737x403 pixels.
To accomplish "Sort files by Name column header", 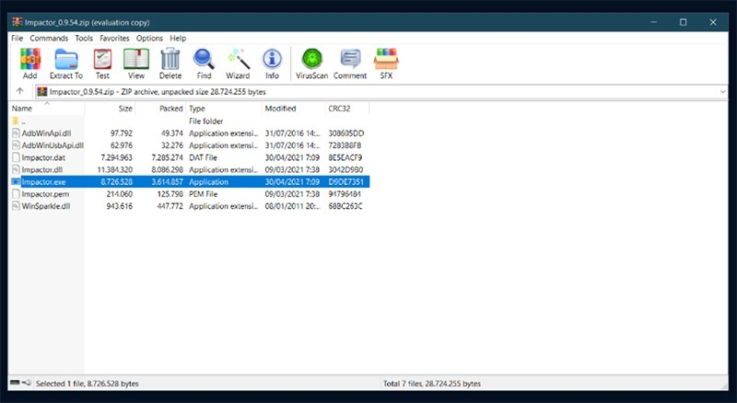I will tap(47, 109).
